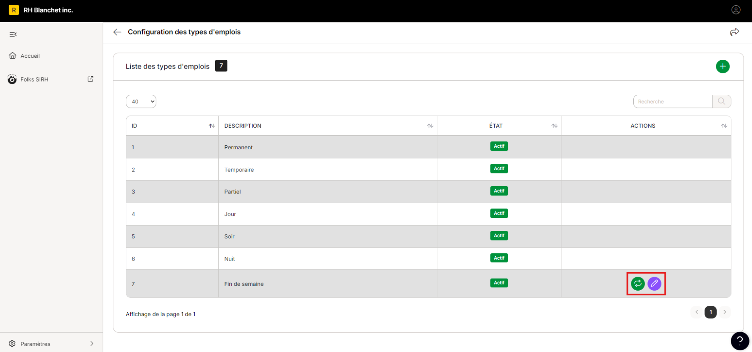Screen dimensions: 752x352
Task: Click Configuration des types d'emplois heading
Action: (184, 32)
